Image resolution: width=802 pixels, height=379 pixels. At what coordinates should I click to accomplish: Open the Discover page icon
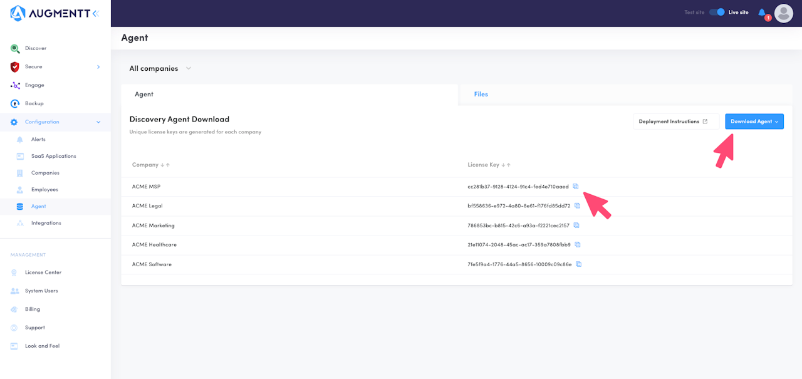15,48
